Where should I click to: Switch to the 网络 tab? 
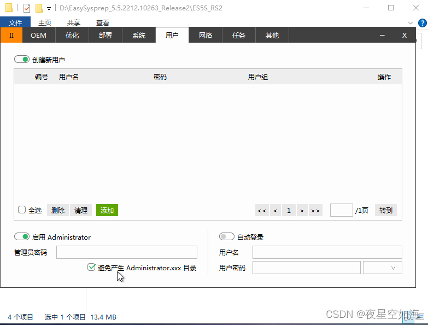[206, 35]
